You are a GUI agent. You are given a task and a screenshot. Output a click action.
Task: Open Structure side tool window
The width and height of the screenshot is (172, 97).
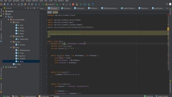point(1,25)
